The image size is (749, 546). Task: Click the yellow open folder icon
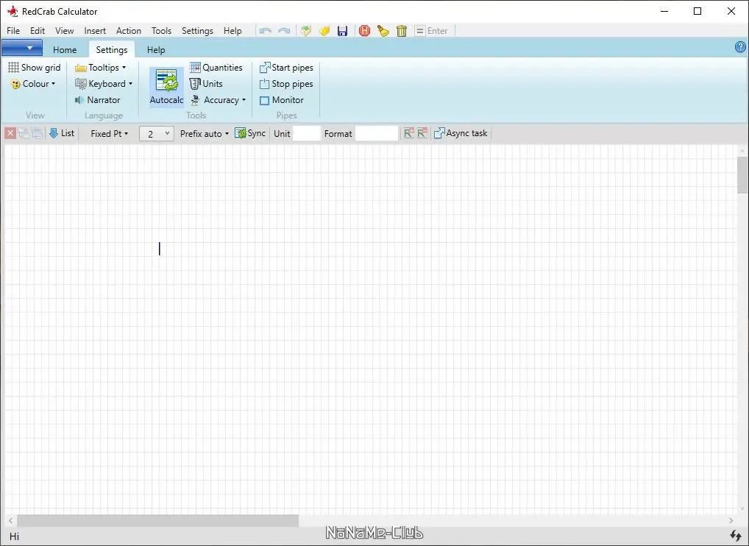(324, 31)
